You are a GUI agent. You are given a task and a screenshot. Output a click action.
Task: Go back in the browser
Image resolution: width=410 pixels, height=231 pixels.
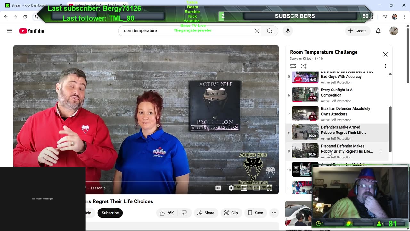(x=6, y=17)
